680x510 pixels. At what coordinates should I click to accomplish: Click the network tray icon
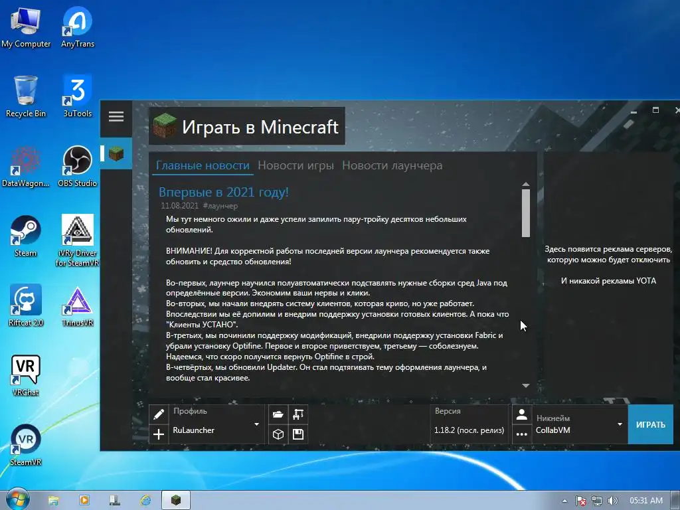tap(597, 501)
